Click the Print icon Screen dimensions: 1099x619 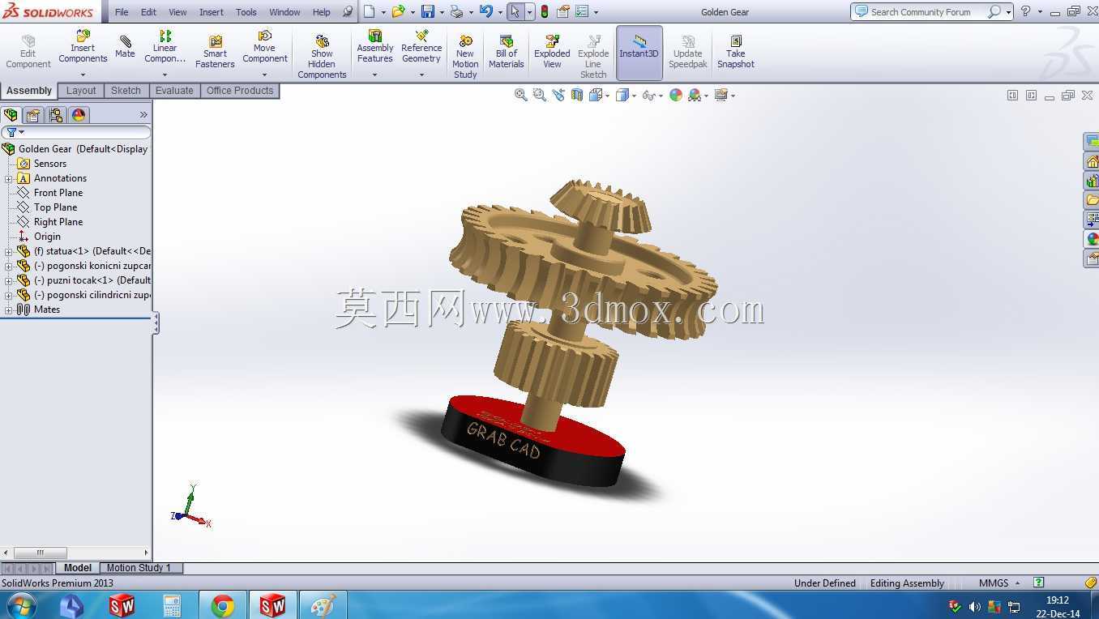tap(456, 11)
